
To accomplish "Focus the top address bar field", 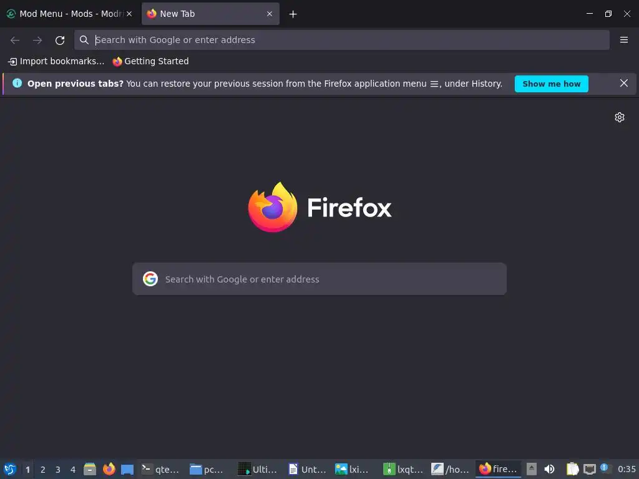I will point(341,40).
